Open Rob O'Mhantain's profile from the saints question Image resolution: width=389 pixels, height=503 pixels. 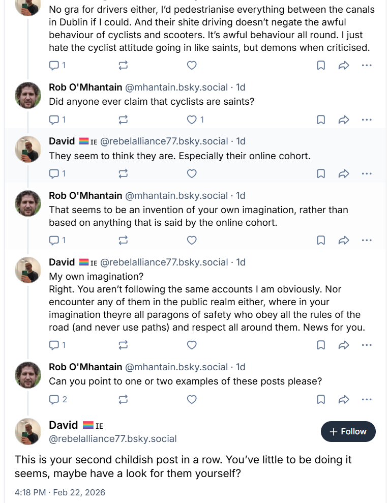(x=85, y=87)
